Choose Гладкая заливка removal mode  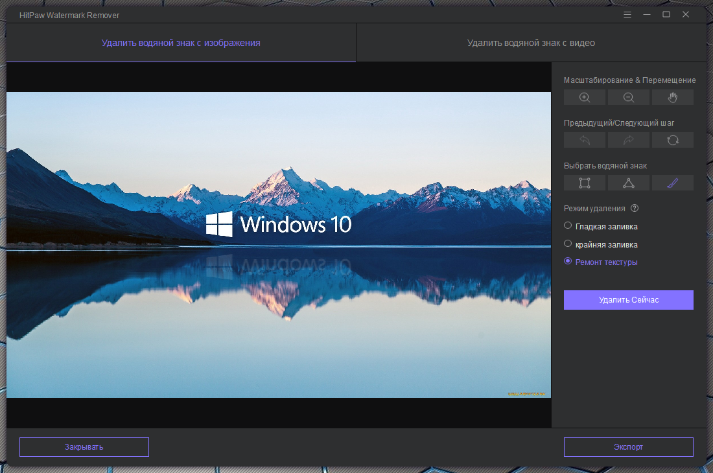coord(601,226)
